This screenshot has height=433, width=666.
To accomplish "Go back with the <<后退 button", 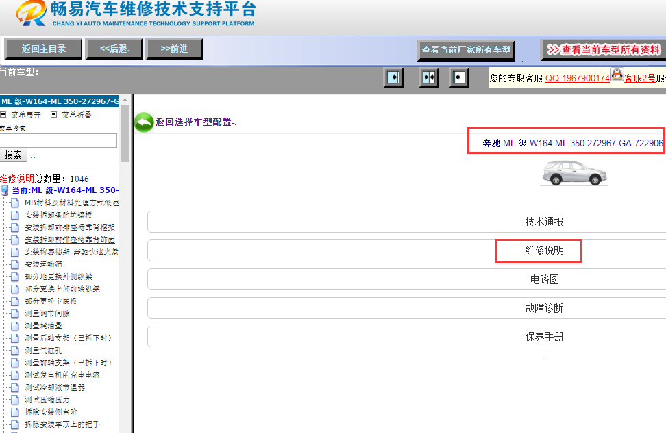I will point(114,49).
